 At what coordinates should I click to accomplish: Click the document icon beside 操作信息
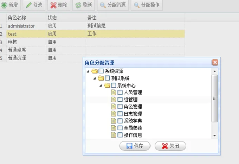[114, 135]
